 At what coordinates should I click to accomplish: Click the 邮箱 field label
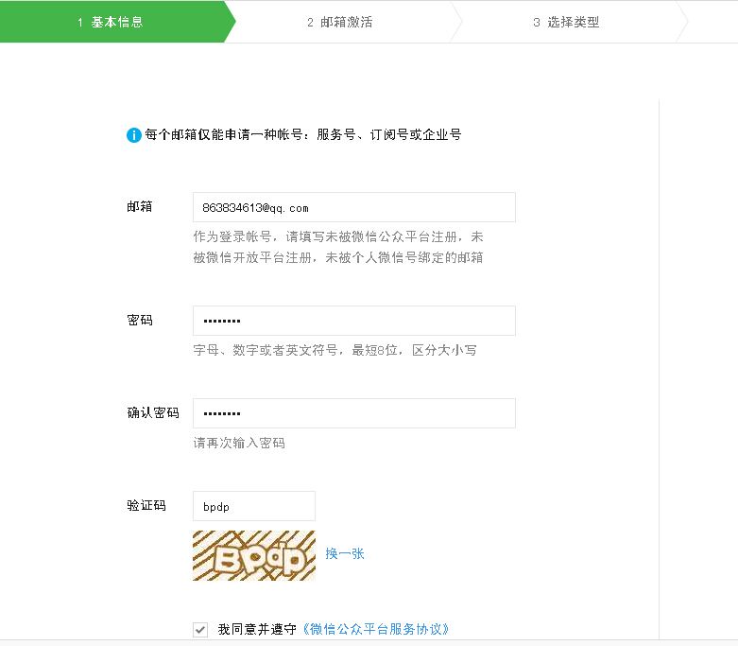140,207
